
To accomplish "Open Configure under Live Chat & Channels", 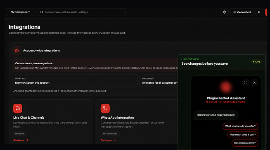I will [x=21, y=140].
